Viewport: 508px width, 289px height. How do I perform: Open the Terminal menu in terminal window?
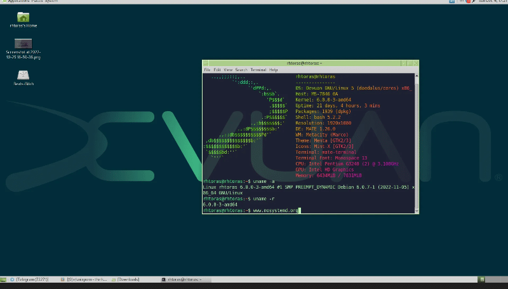pos(258,70)
